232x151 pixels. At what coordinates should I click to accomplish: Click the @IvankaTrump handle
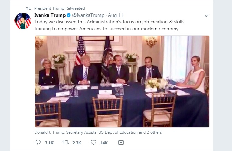pos(88,15)
